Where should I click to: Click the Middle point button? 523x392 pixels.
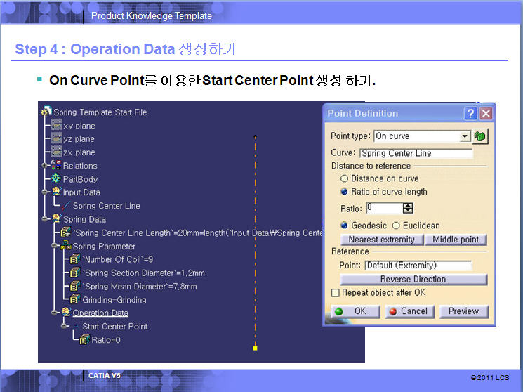pos(456,240)
